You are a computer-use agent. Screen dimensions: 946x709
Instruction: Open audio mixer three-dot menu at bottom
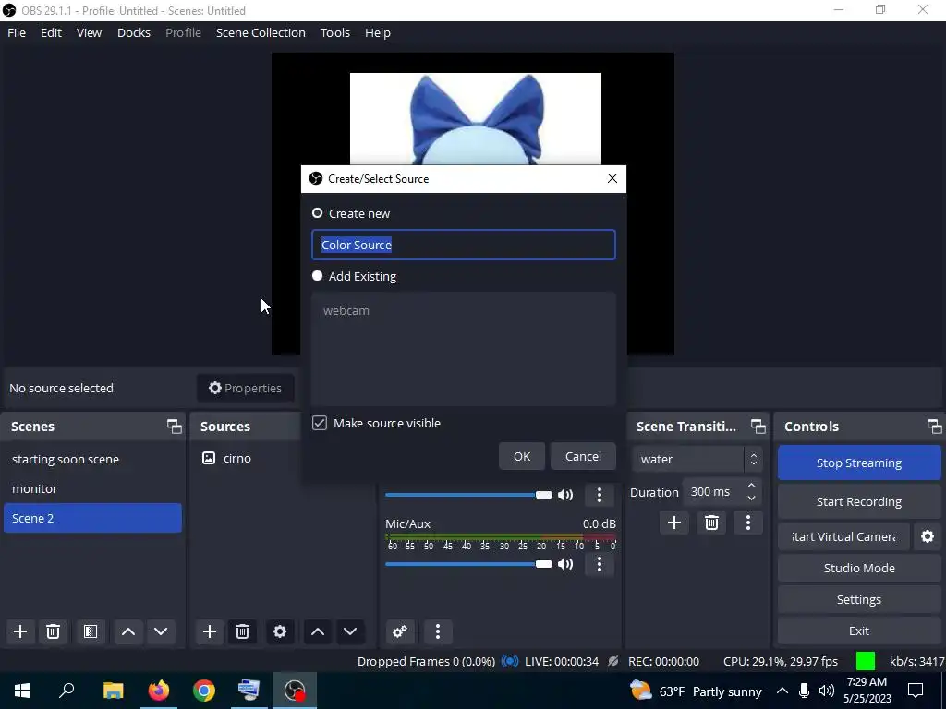point(438,631)
